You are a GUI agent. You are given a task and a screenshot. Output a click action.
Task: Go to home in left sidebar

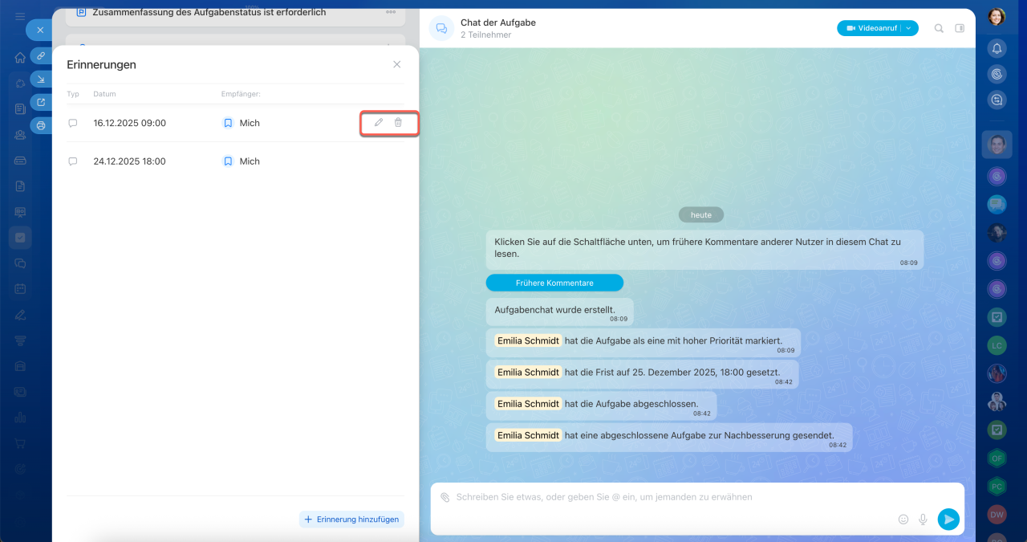coord(20,57)
